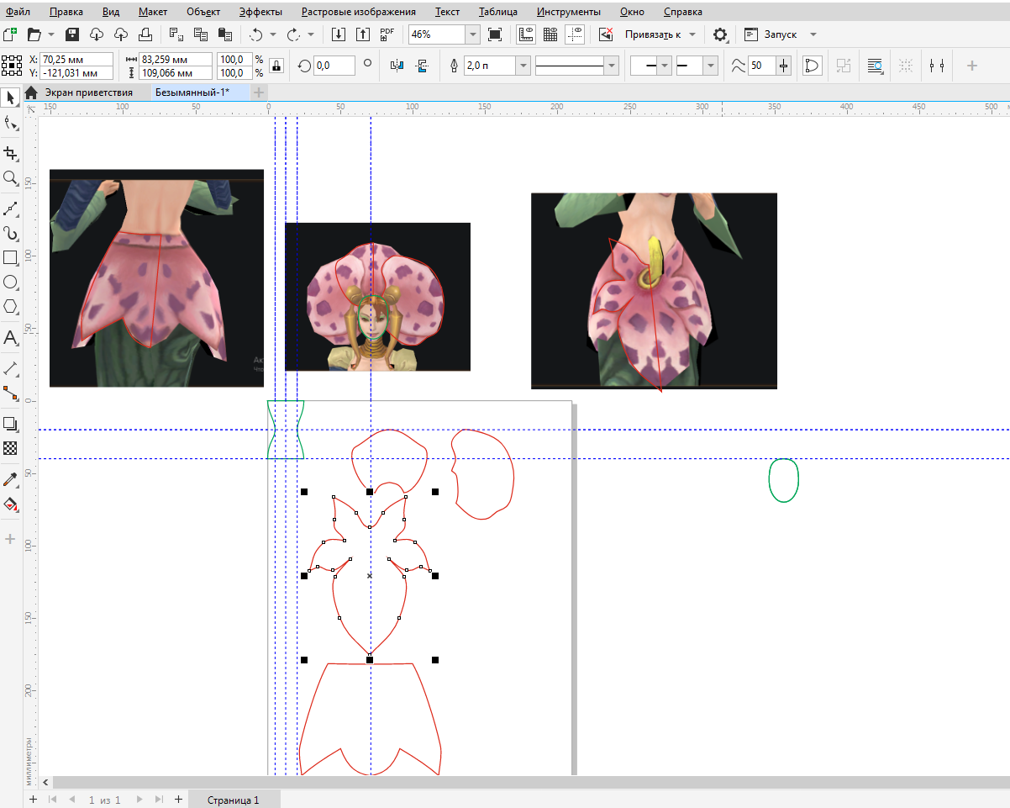Expand the outline width 2,0 п dropdown

coord(523,66)
